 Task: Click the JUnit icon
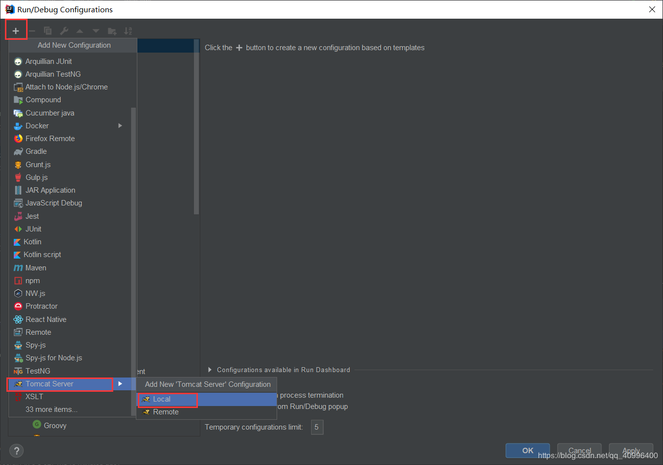18,229
